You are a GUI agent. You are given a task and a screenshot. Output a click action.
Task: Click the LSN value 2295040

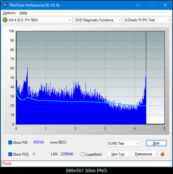(x=67, y=154)
